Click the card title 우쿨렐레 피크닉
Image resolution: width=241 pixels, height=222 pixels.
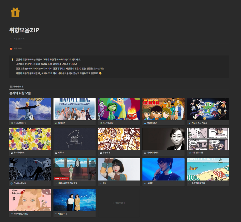tap(198, 183)
